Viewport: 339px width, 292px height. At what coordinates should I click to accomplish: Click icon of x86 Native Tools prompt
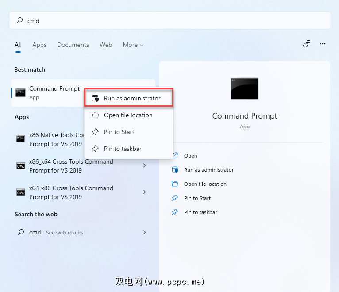[x=20, y=139]
